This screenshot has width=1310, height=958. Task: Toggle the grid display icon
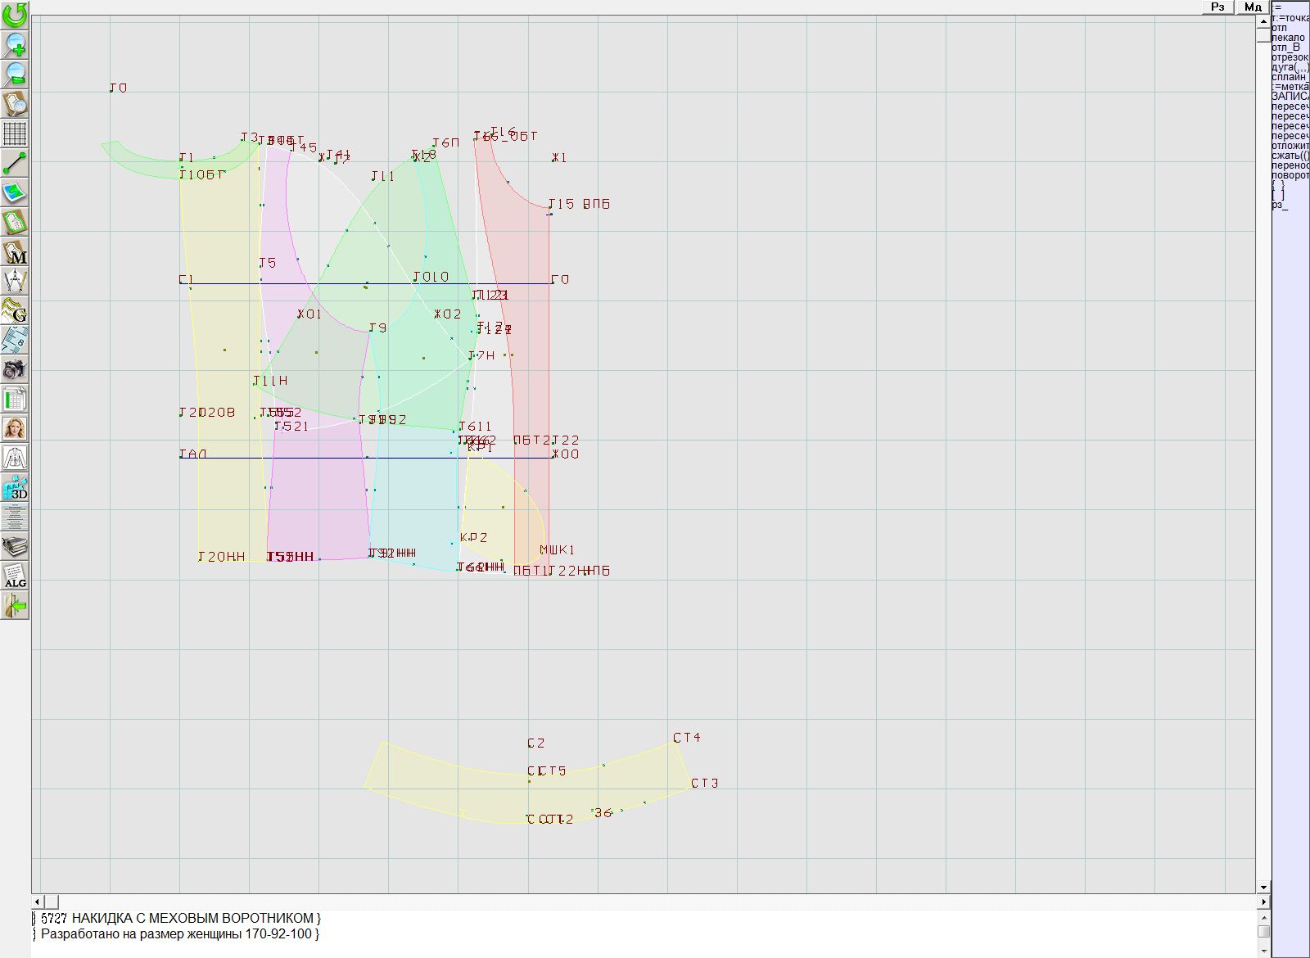(15, 133)
